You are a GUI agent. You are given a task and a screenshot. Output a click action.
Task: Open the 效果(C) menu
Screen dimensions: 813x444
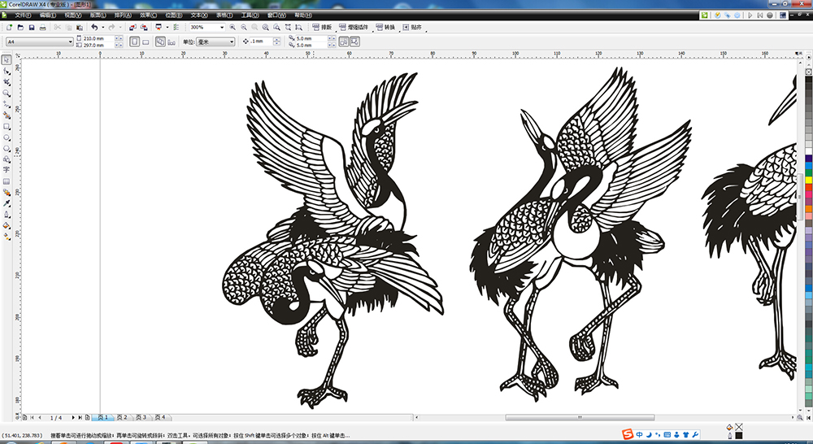pyautogui.click(x=147, y=15)
